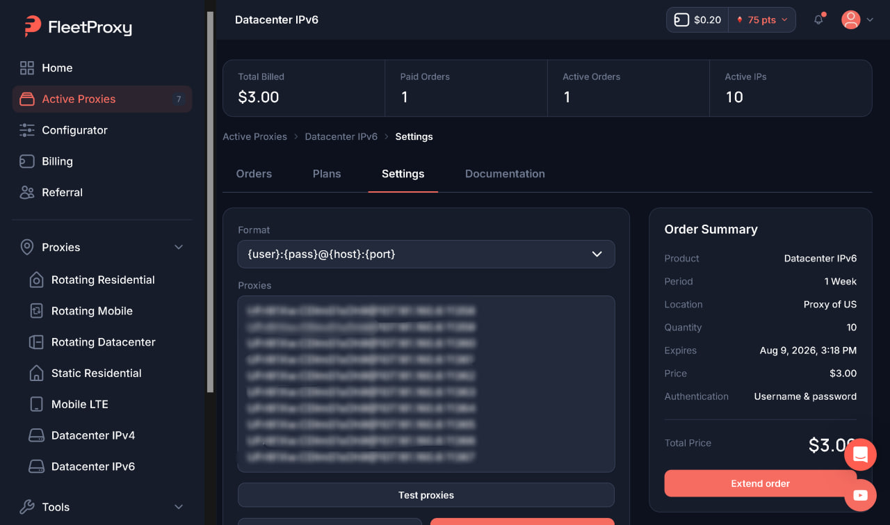Select the Settings tab
Screen dimensions: 890x525
click(x=403, y=174)
